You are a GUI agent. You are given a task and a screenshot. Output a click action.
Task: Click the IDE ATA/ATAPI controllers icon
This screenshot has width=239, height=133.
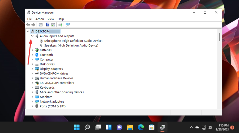[x=37, y=83]
